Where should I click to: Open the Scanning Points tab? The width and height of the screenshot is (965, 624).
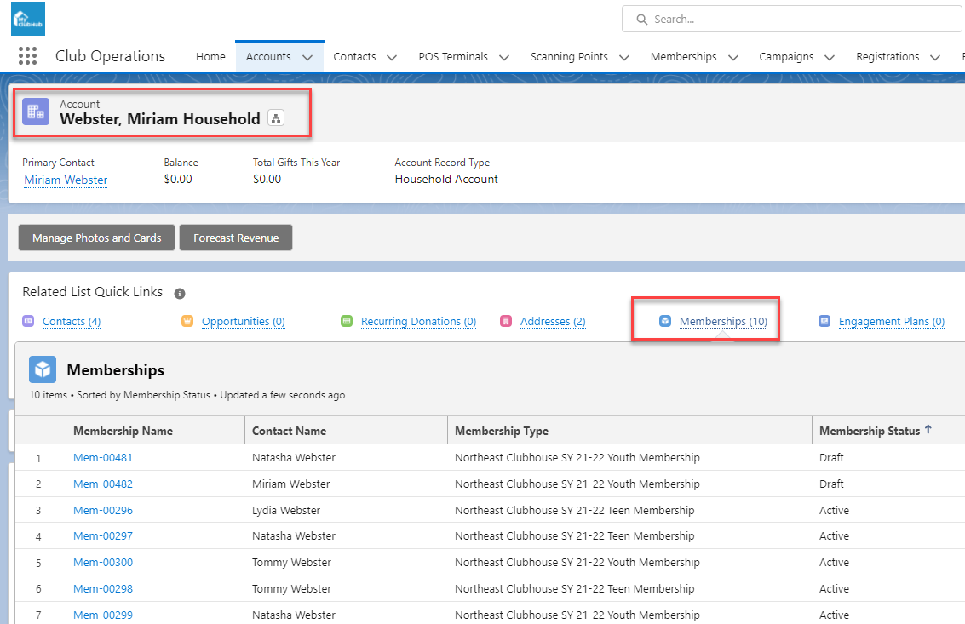pyautogui.click(x=569, y=57)
